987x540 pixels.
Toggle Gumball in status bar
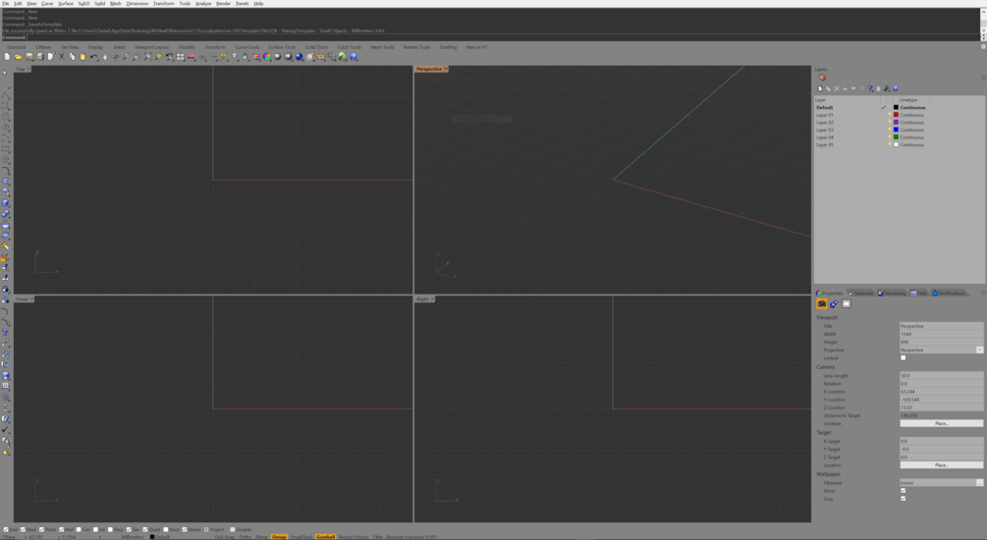pyautogui.click(x=325, y=537)
